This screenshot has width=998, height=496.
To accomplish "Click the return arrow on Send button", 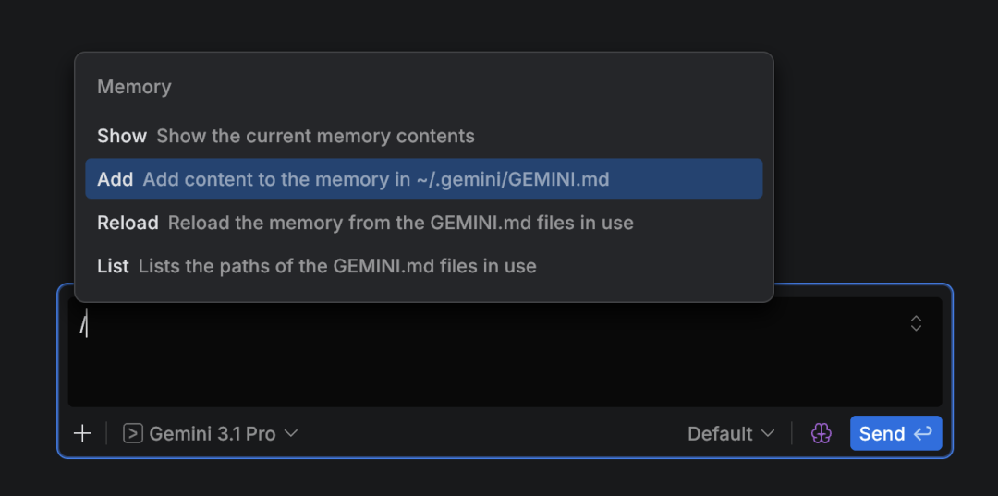I will pyautogui.click(x=922, y=433).
